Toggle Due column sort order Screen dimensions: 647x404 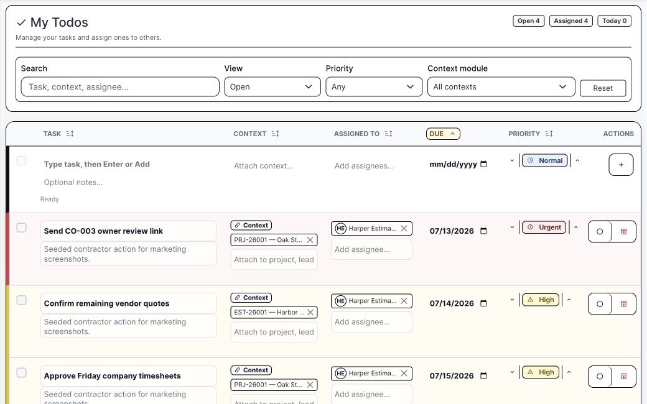click(x=443, y=134)
